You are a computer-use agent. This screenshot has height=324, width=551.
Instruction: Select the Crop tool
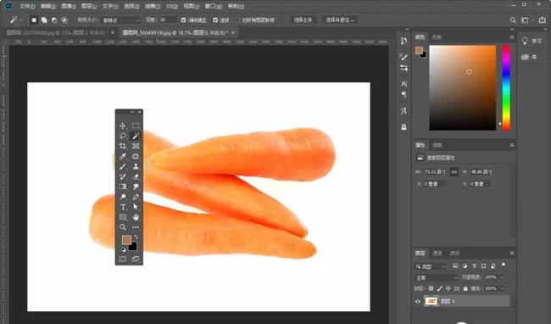(x=123, y=146)
